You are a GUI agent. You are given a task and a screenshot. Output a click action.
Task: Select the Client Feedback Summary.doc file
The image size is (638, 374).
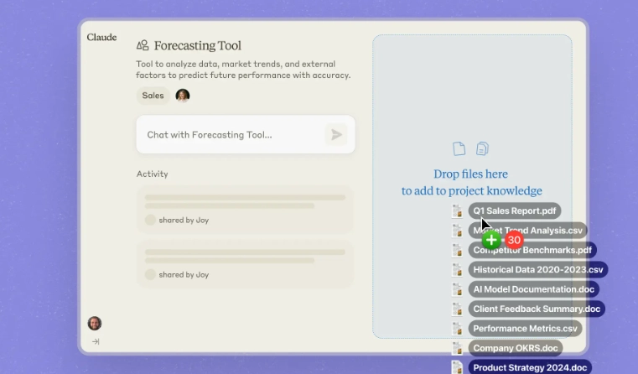(537, 309)
